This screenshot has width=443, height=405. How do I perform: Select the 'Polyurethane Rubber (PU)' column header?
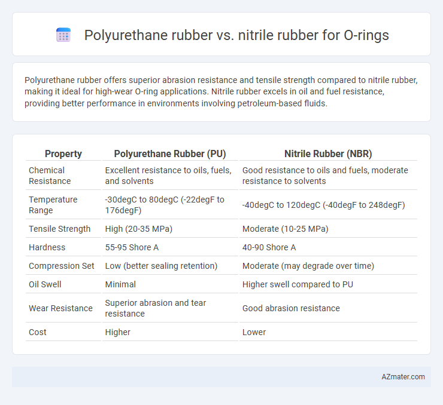tap(170, 154)
